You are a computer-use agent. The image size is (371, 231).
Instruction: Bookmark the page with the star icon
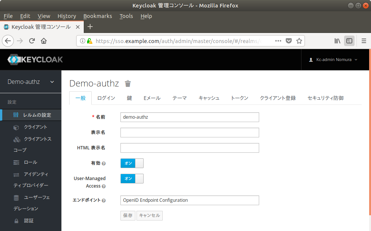point(299,41)
